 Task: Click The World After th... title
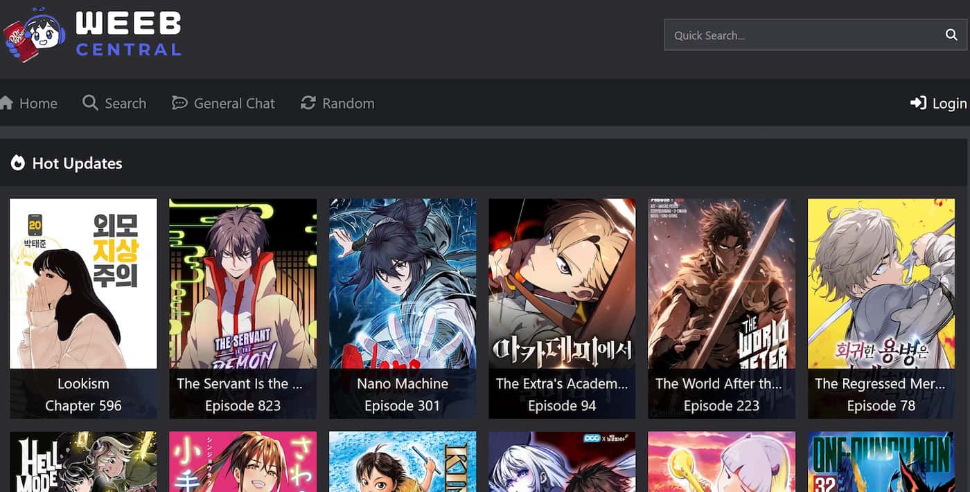tap(718, 383)
